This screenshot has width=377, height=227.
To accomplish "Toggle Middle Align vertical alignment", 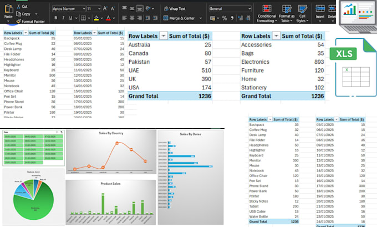I will point(132,8).
